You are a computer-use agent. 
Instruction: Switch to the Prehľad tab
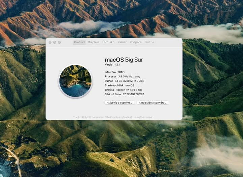click(x=79, y=42)
